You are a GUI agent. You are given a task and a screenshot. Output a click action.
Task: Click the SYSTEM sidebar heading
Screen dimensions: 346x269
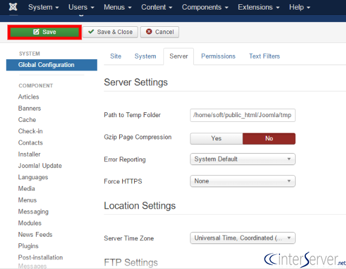pos(29,54)
